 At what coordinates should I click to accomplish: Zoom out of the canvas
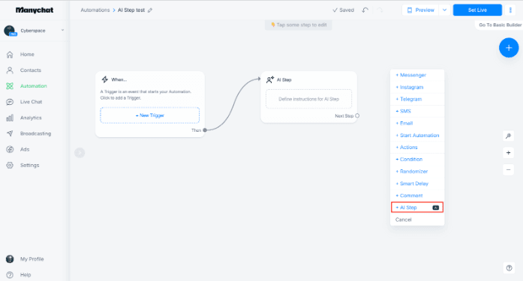pyautogui.click(x=508, y=169)
